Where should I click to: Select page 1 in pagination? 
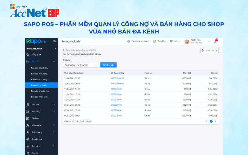point(211,121)
